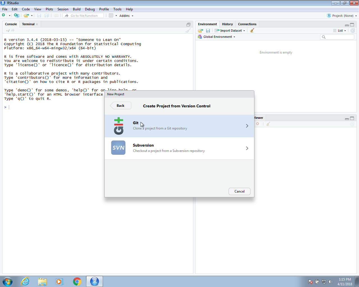Click the load workspace folder icon
The height and width of the screenshot is (287, 359).
tap(200, 31)
